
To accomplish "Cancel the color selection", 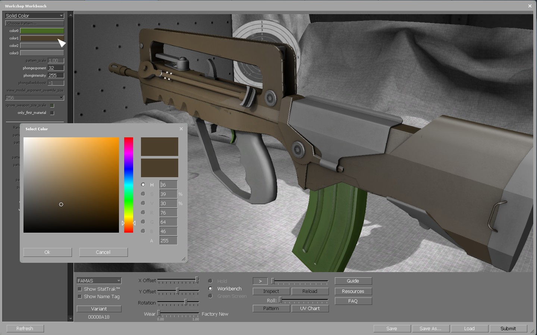I will [103, 252].
